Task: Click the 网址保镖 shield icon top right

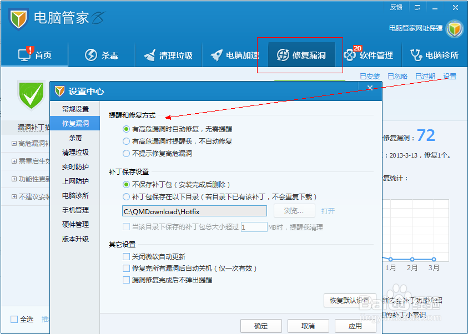Action: pyautogui.click(x=454, y=28)
